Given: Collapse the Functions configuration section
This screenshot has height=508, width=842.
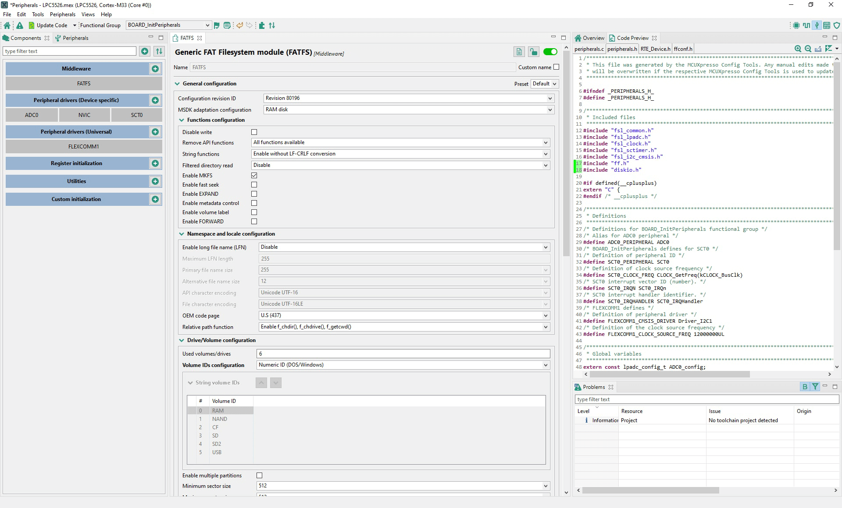Looking at the screenshot, I should [182, 120].
